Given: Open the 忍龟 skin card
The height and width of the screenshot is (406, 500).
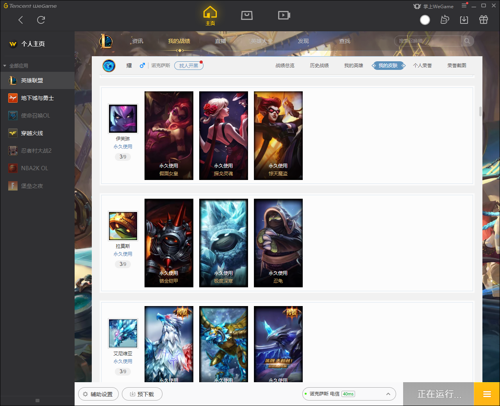Looking at the screenshot, I should click(x=278, y=243).
